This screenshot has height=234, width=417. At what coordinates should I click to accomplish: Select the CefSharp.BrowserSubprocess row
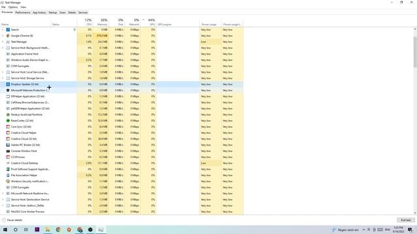[122, 103]
